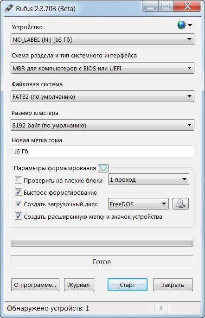Image resolution: width=205 pixels, height=318 pixels.
Task: Click the 'О программе...' about button
Action: point(35,285)
